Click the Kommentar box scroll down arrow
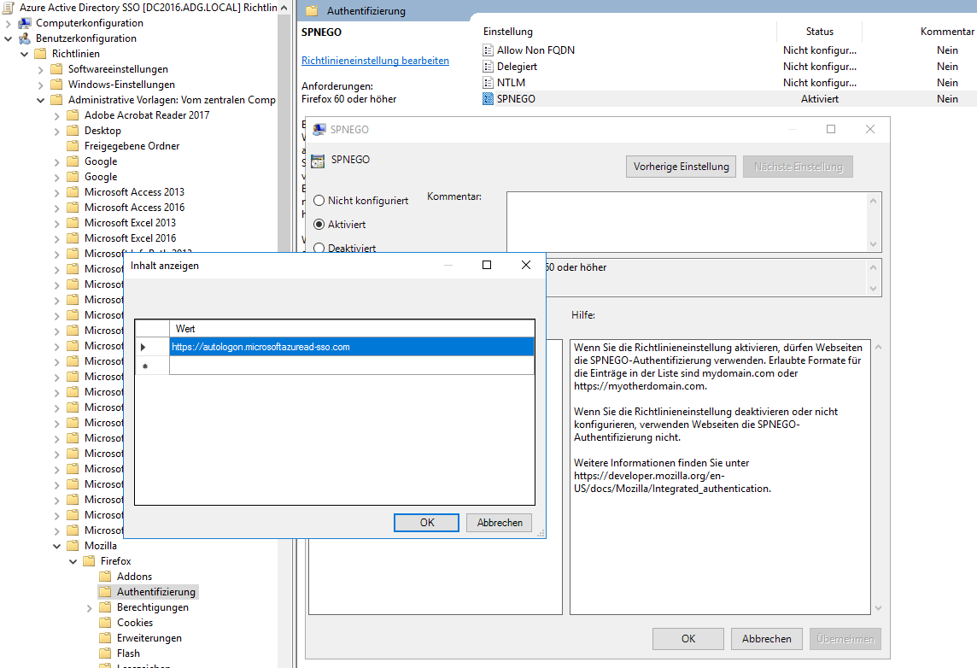The width and height of the screenshot is (977, 668). pyautogui.click(x=873, y=244)
